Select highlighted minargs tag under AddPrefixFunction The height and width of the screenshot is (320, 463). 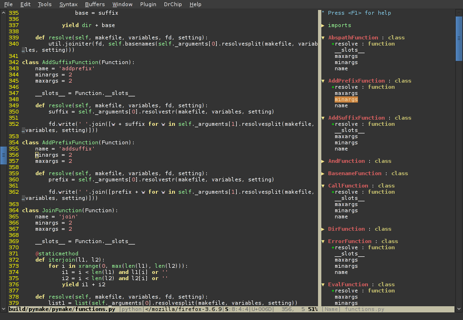(346, 100)
